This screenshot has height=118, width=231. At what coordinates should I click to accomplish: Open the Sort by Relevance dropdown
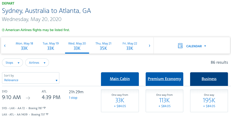pos(31,78)
